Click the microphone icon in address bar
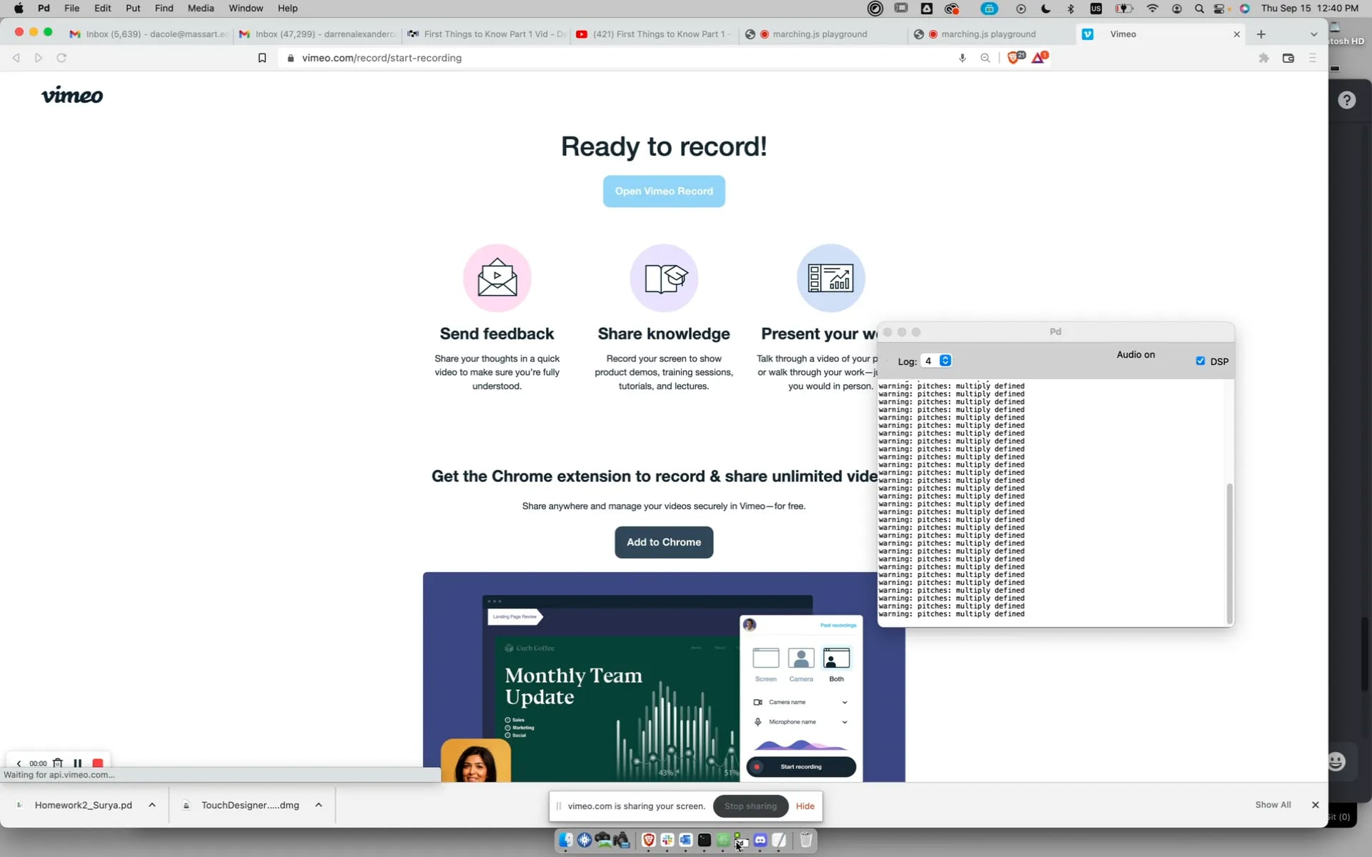Viewport: 1372px width, 857px height. point(963,58)
